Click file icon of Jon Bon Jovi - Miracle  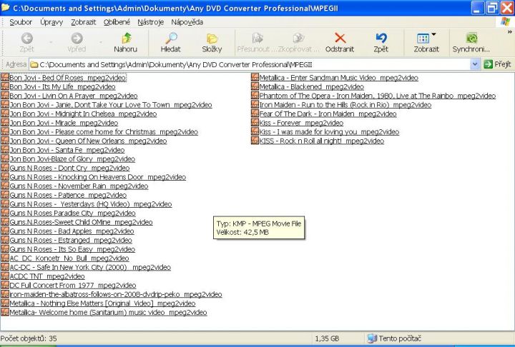(5, 123)
